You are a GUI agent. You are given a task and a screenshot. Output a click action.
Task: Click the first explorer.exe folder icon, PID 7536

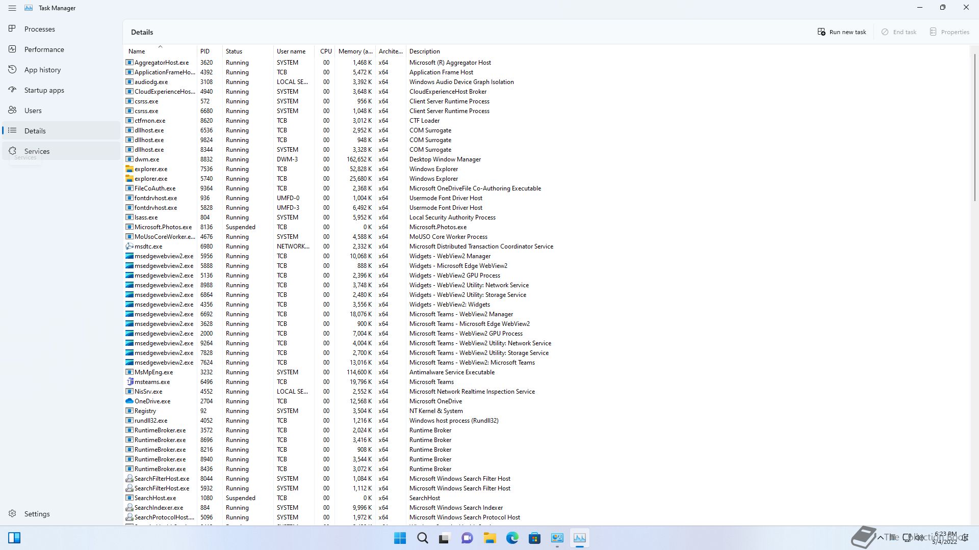click(130, 169)
